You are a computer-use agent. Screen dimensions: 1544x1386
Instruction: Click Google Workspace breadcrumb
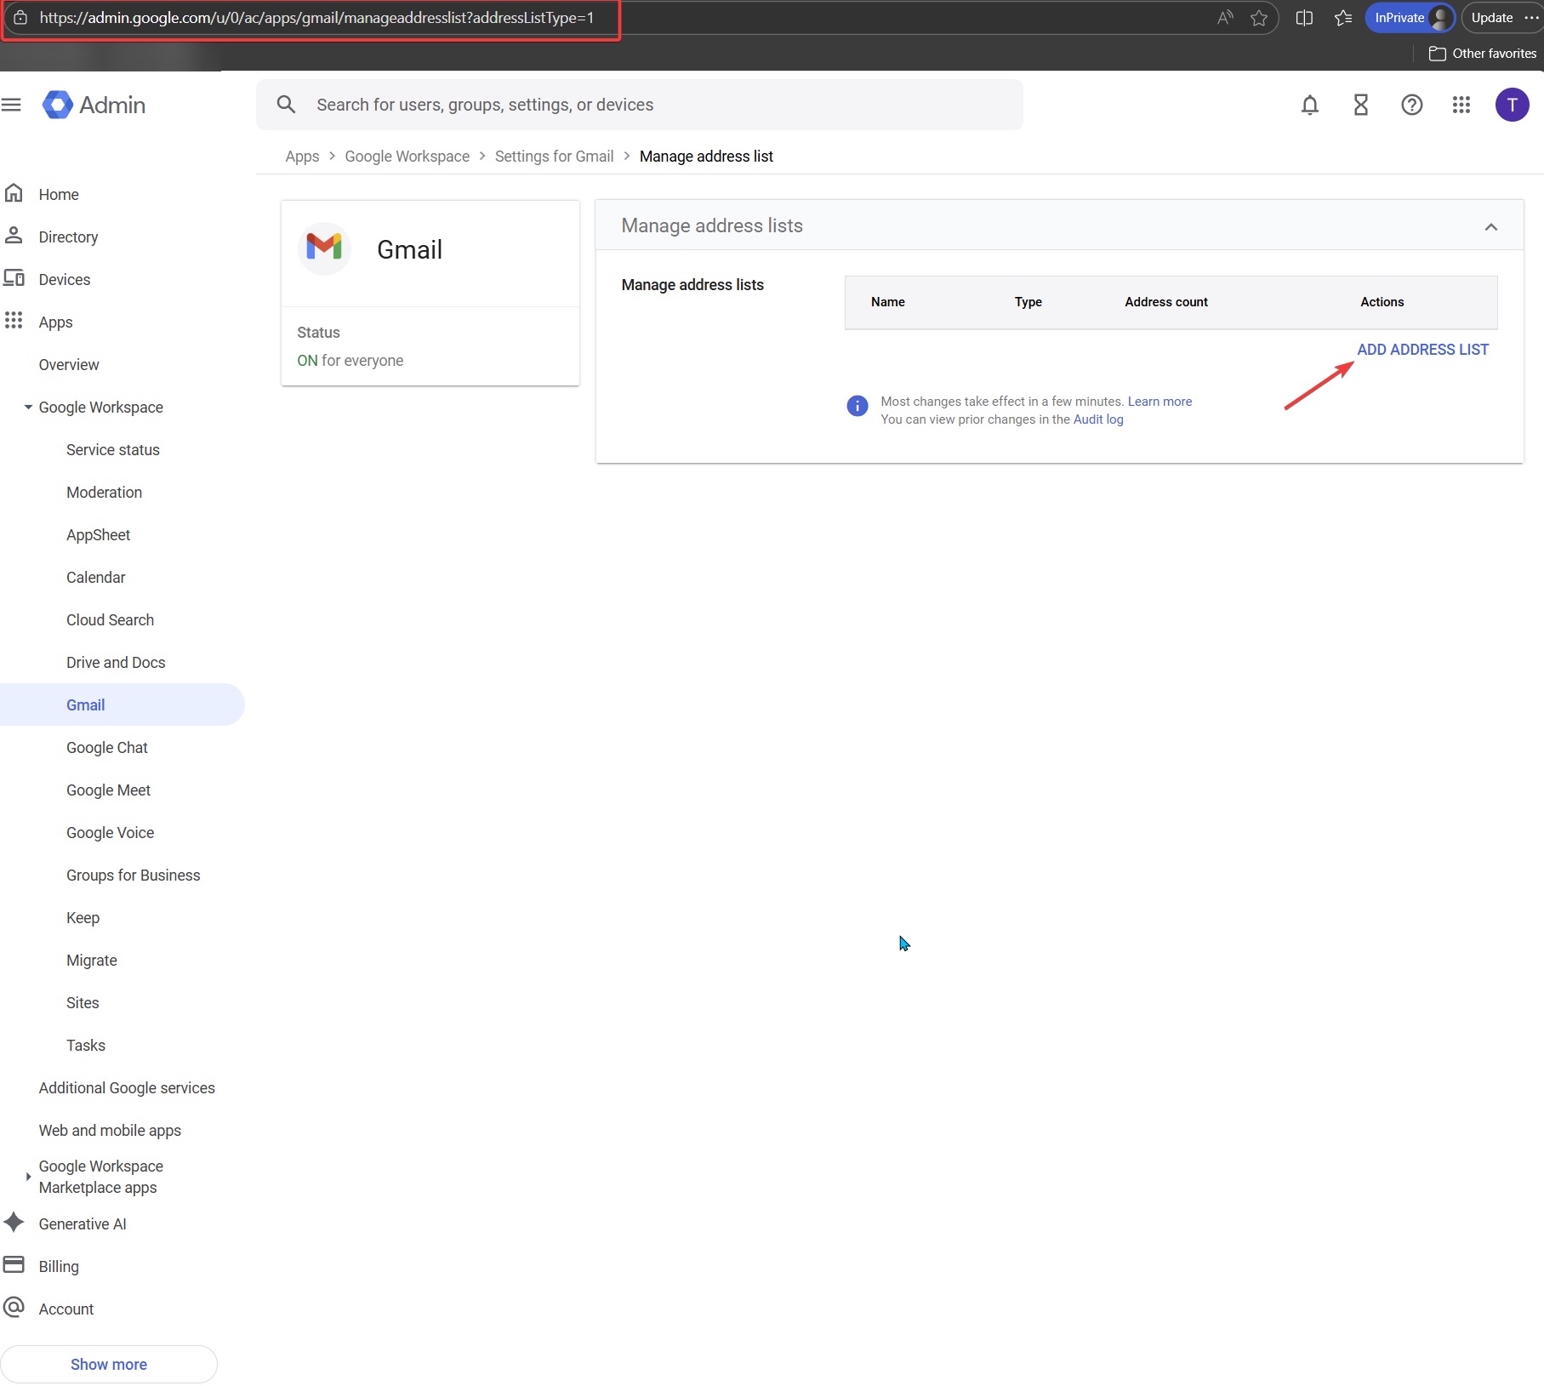pos(407,157)
